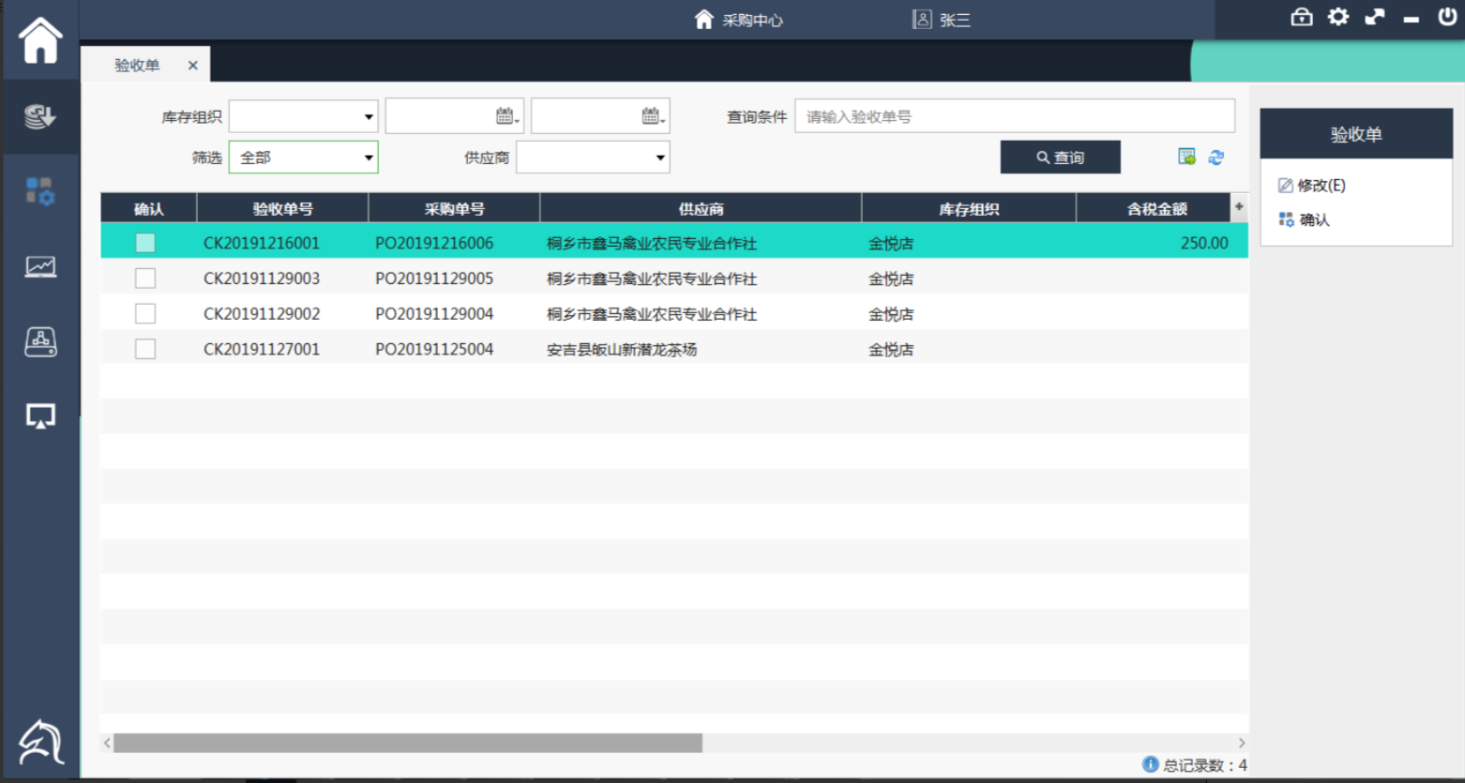This screenshot has height=783, width=1465.
Task: Open the chart monitor sidebar icon
Action: pos(40,267)
